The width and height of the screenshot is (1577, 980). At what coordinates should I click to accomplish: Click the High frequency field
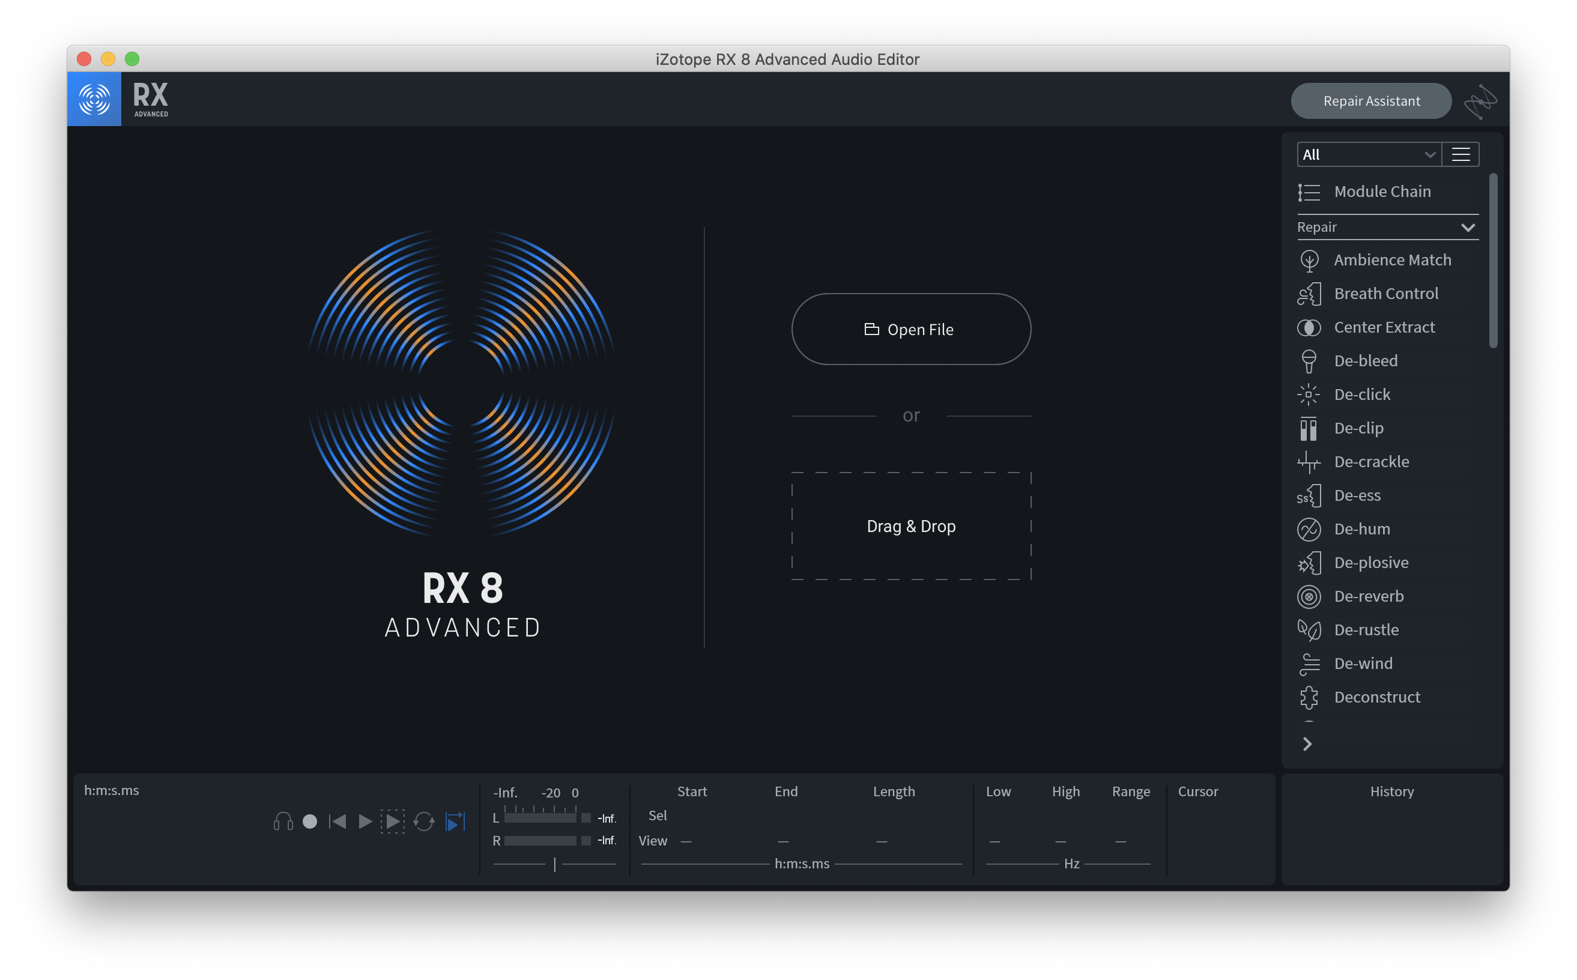(x=1061, y=842)
